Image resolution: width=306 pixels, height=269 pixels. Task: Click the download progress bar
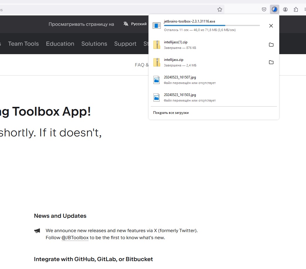click(x=212, y=25)
